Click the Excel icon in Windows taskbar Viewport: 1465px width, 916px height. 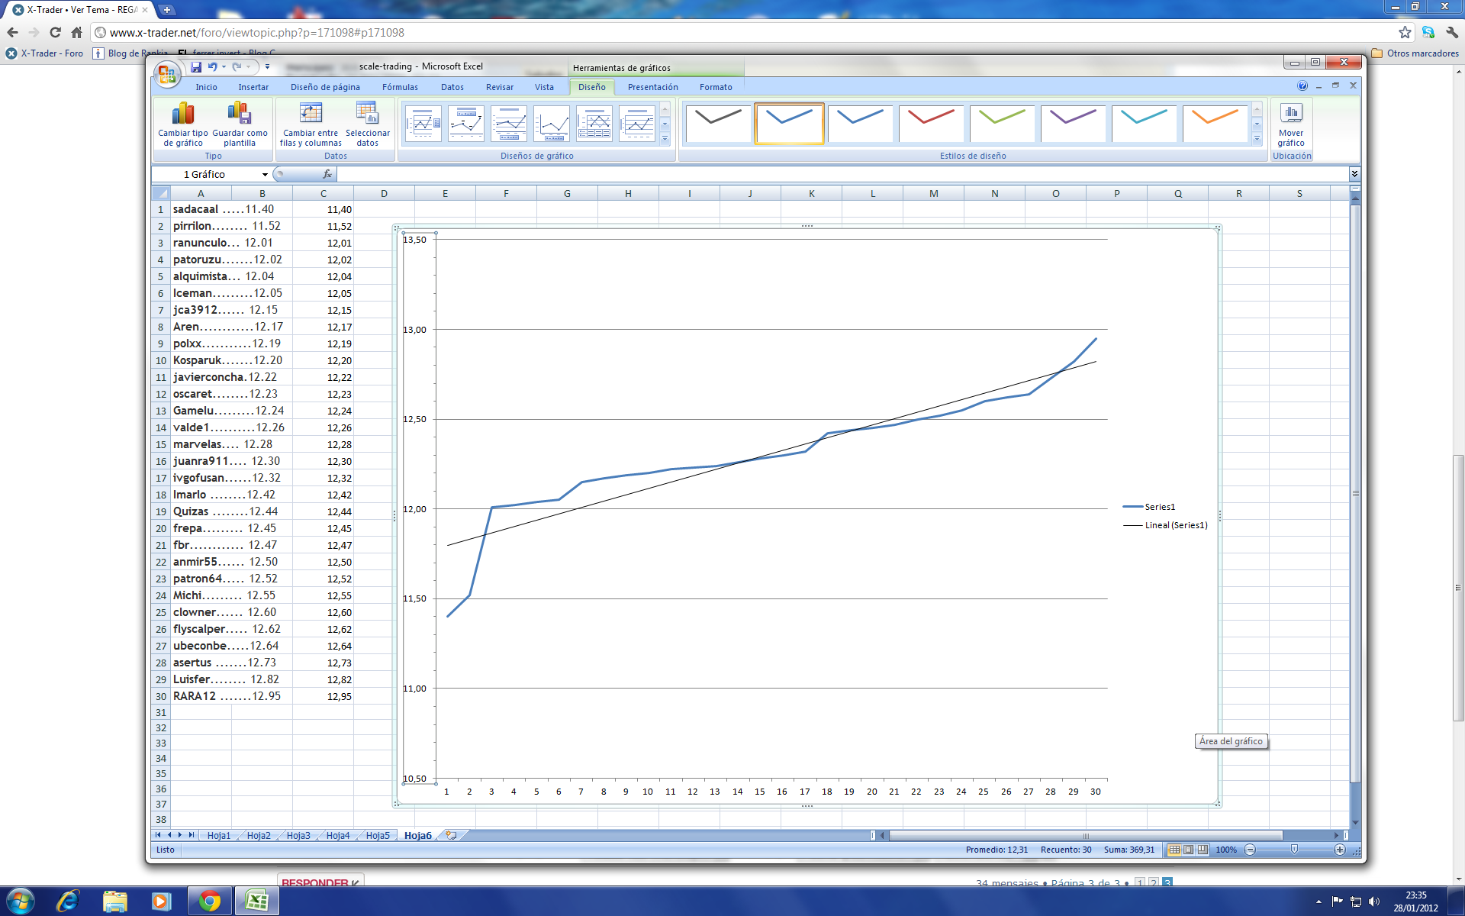pos(256,901)
